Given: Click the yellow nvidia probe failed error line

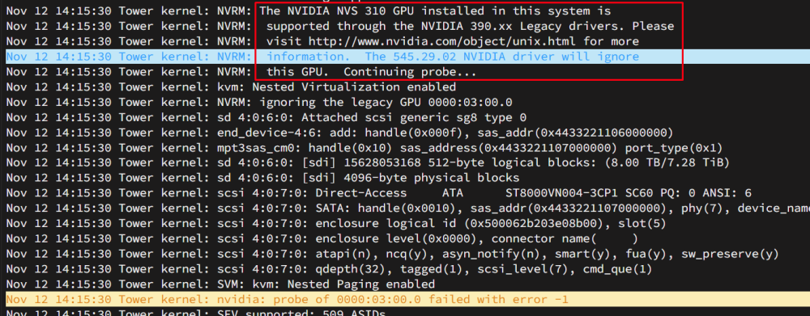Looking at the screenshot, I should click(x=405, y=300).
